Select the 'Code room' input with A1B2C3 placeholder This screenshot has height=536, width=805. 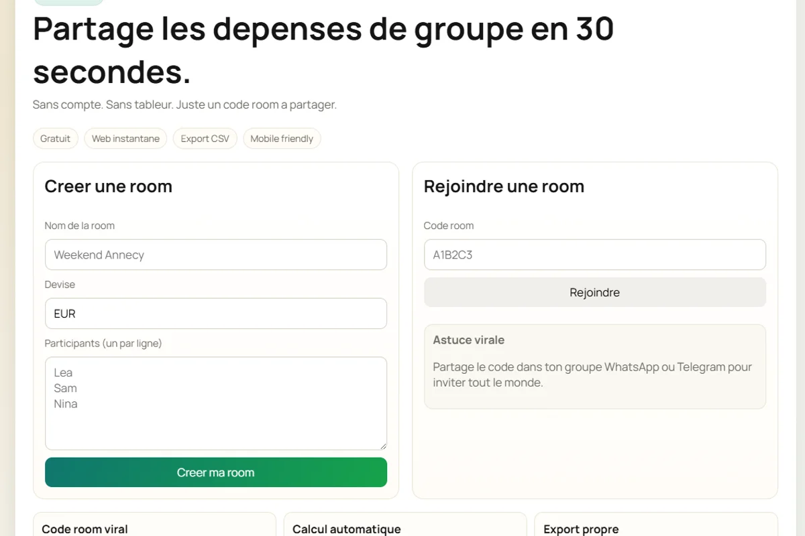(594, 255)
